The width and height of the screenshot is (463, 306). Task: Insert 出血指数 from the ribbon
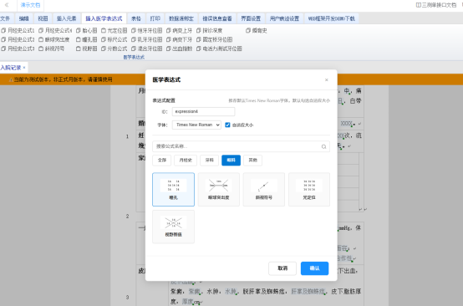pyautogui.click(x=179, y=48)
